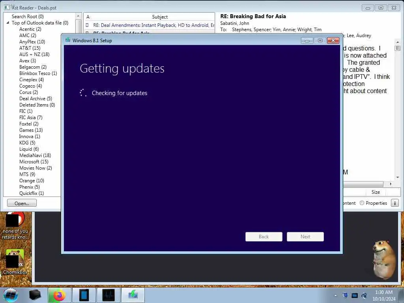Click the Size column header
This screenshot has height=303, width=404.
click(376, 192)
